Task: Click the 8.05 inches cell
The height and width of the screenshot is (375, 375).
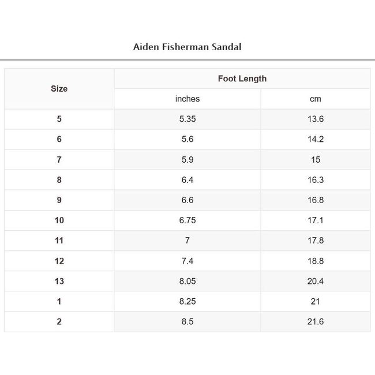Action: [187, 281]
